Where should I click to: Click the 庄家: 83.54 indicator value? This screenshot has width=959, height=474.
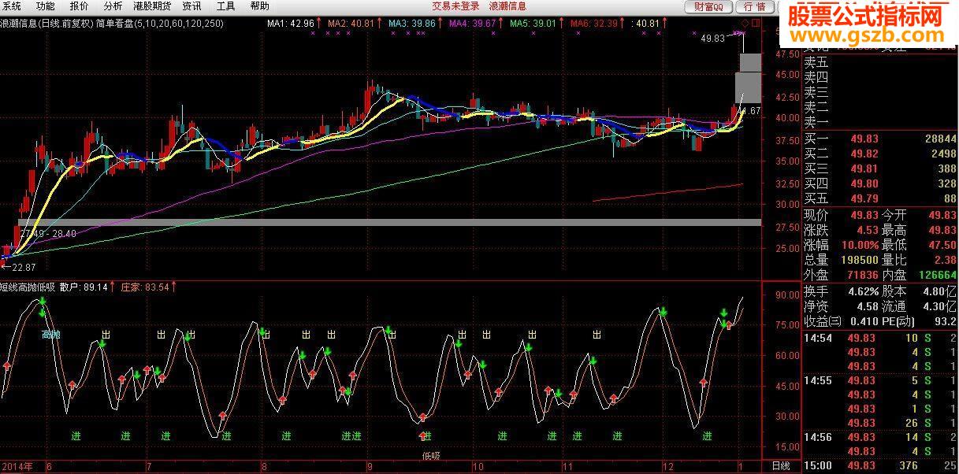[x=145, y=287]
